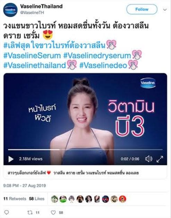The height and width of the screenshot is (218, 171).
Task: Follow the VaselineThailand account
Action: coord(142,9)
